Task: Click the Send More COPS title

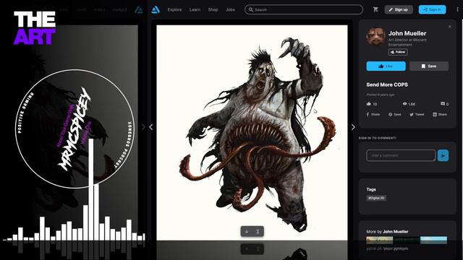Action: [387, 84]
